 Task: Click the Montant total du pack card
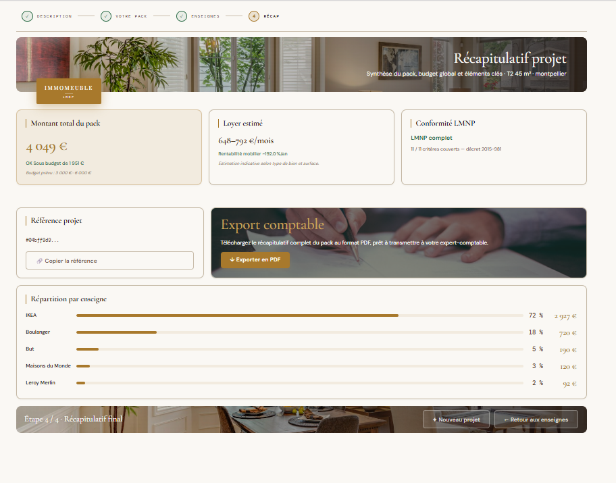[109, 147]
